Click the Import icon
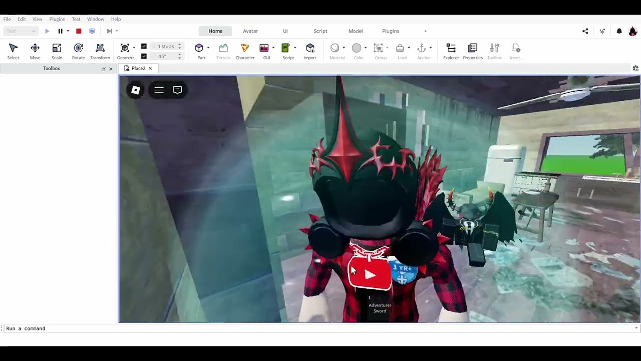The image size is (641, 361). pos(310,48)
